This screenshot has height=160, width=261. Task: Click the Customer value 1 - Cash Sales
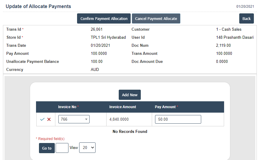coord(229,29)
